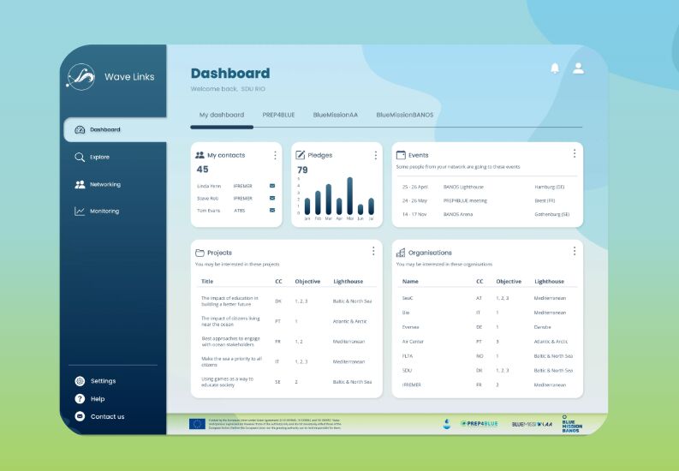The width and height of the screenshot is (679, 471).
Task: Open Dashboard in the sidebar
Action: coord(115,130)
